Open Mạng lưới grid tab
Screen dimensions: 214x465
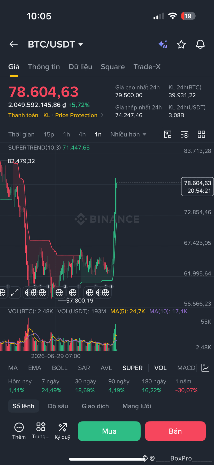(x=137, y=406)
